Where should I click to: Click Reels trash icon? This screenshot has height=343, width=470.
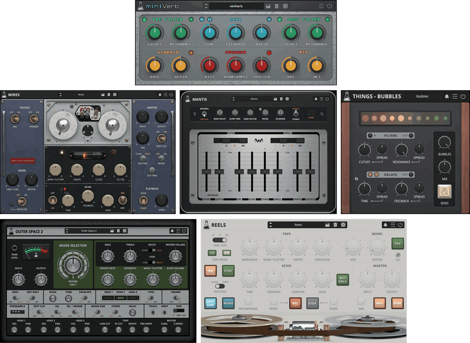(335, 225)
